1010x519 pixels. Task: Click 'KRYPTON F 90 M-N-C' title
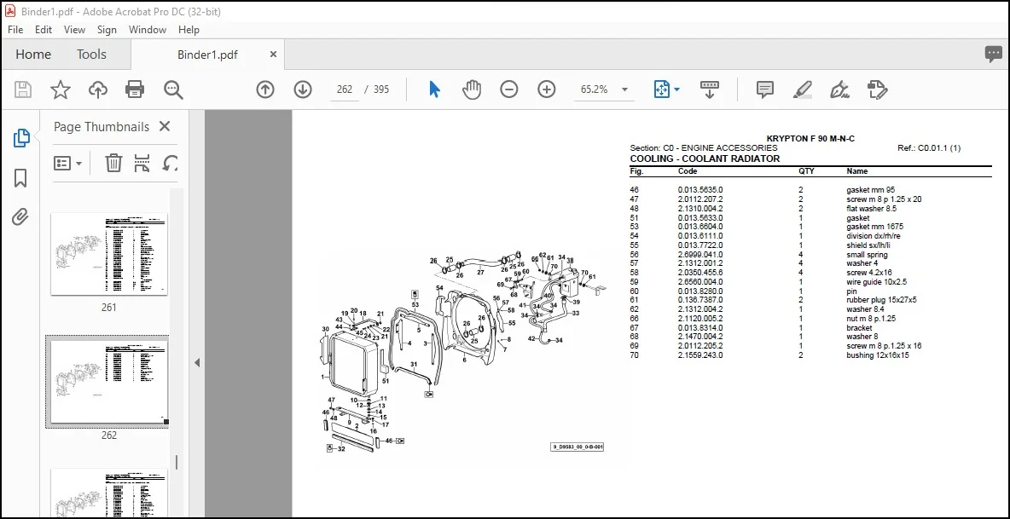(810, 139)
